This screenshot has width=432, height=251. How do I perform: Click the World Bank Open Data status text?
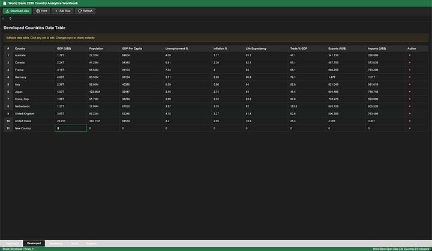click(x=401, y=249)
